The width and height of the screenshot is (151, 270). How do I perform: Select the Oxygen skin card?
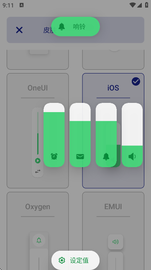pos(38,231)
